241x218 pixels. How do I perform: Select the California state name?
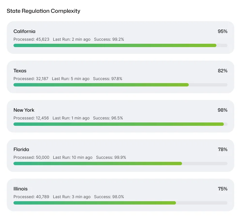24,31
